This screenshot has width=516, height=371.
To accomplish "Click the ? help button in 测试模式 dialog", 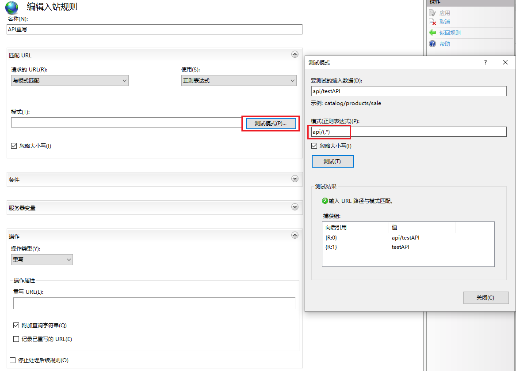I will click(485, 62).
